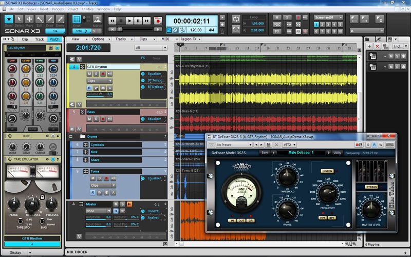Open Equalizer effect on the Bass track

(154, 119)
